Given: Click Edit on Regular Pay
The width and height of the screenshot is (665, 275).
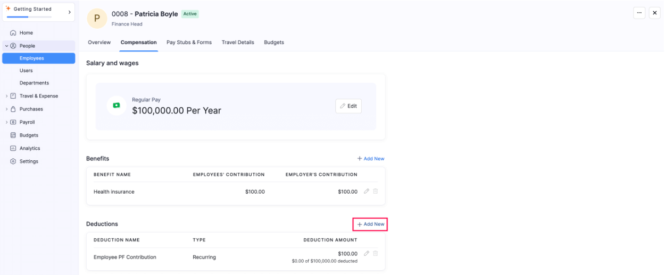Looking at the screenshot, I should (348, 106).
